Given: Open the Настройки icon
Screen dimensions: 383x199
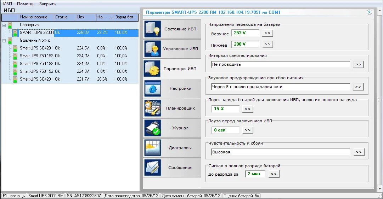Looking at the screenshot, I should point(153,88).
